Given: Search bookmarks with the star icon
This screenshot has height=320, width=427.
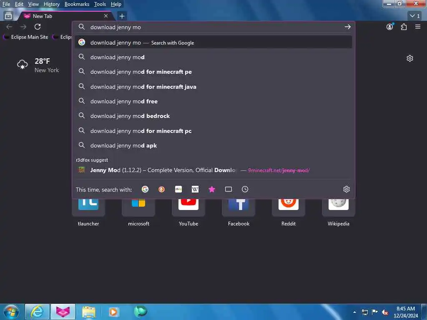Looking at the screenshot, I should (x=212, y=189).
